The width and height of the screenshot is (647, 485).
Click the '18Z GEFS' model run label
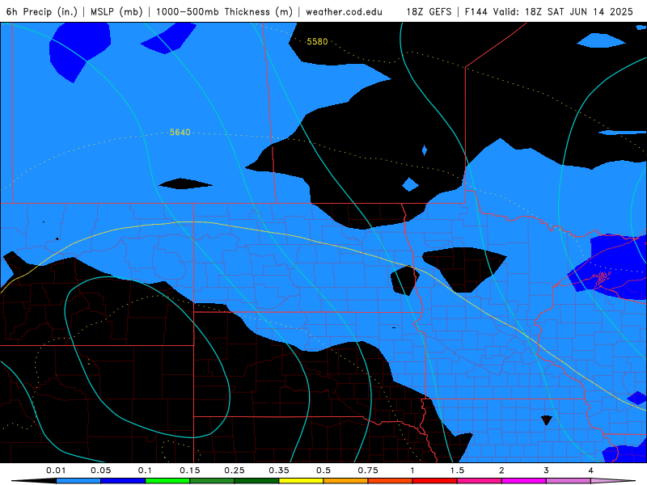(x=429, y=11)
